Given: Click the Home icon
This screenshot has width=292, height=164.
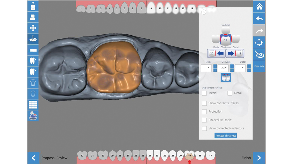Looking at the screenshot, I should click(259, 6).
